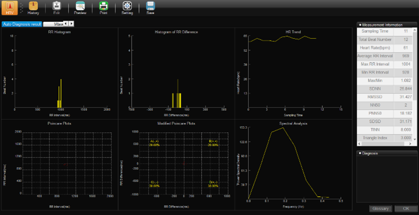Select the Heart Rate(bpm) row label

pyautogui.click(x=375, y=48)
